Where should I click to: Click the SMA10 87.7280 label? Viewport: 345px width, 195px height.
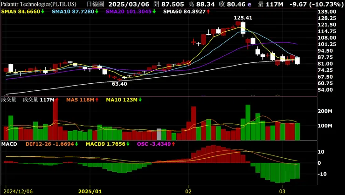click(73, 12)
